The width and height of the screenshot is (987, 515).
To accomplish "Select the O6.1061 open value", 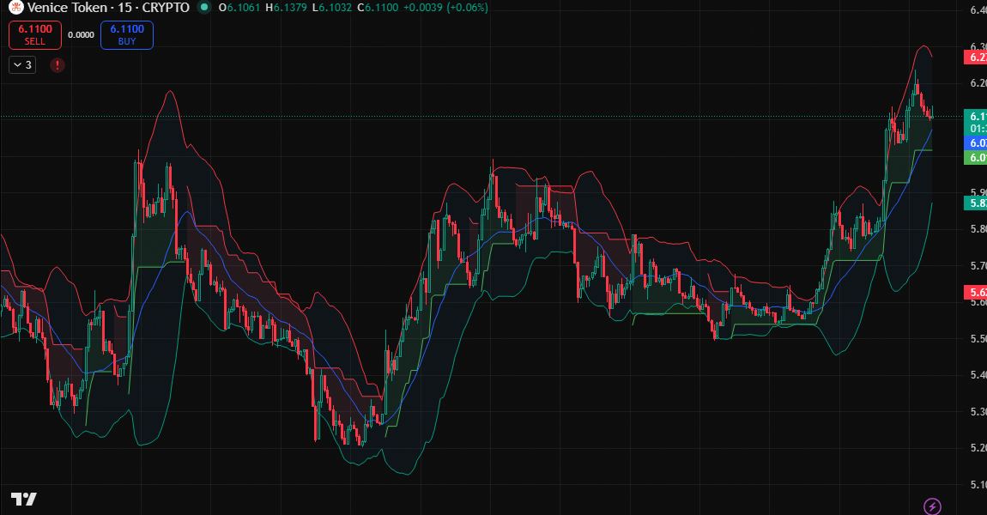I will pyautogui.click(x=239, y=8).
